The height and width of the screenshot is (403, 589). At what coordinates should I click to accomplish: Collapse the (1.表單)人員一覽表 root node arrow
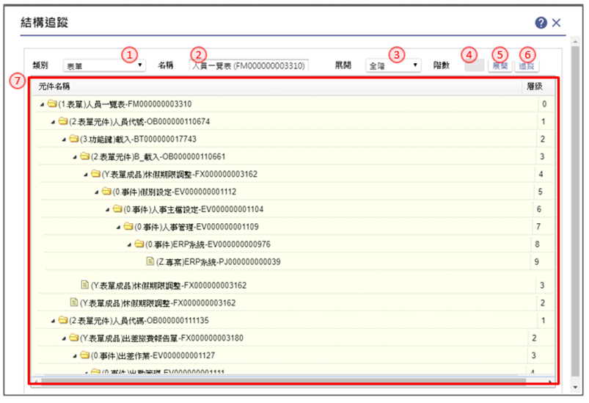(x=42, y=104)
